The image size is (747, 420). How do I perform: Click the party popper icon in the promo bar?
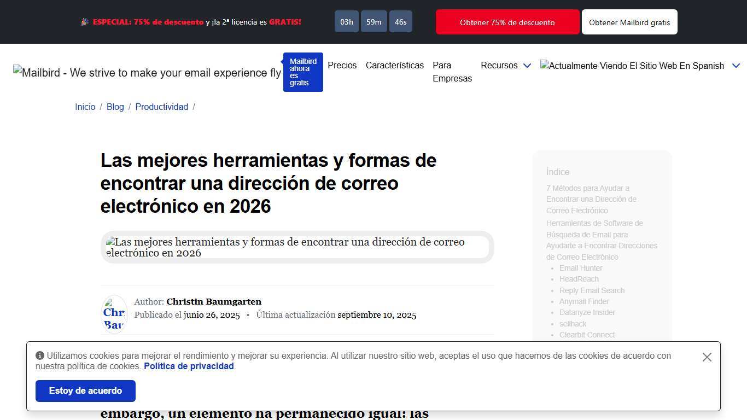(85, 22)
